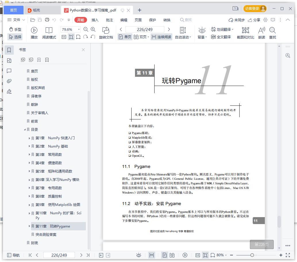
Task: Go to next page in ribbon
Action: coord(169,29)
